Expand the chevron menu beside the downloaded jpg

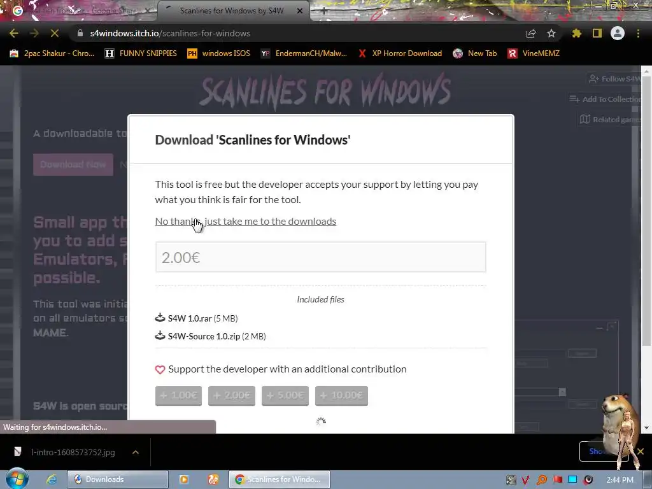tap(136, 452)
